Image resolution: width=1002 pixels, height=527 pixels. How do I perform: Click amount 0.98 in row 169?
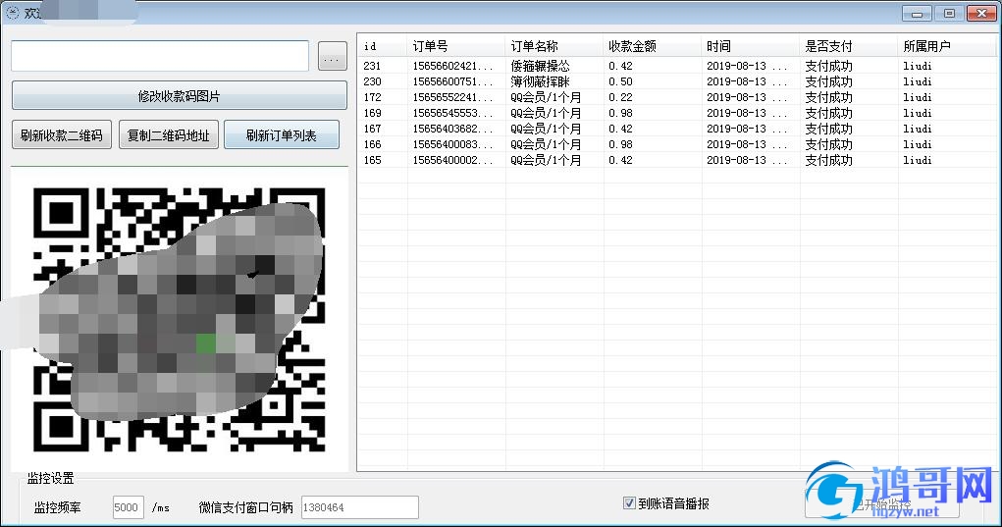pyautogui.click(x=620, y=113)
